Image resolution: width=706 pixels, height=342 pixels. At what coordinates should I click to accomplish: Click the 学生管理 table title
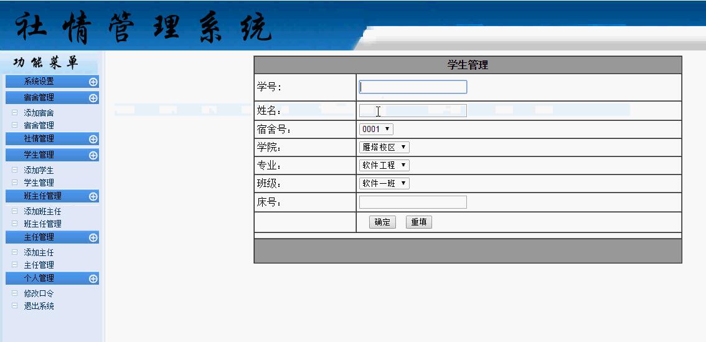468,65
